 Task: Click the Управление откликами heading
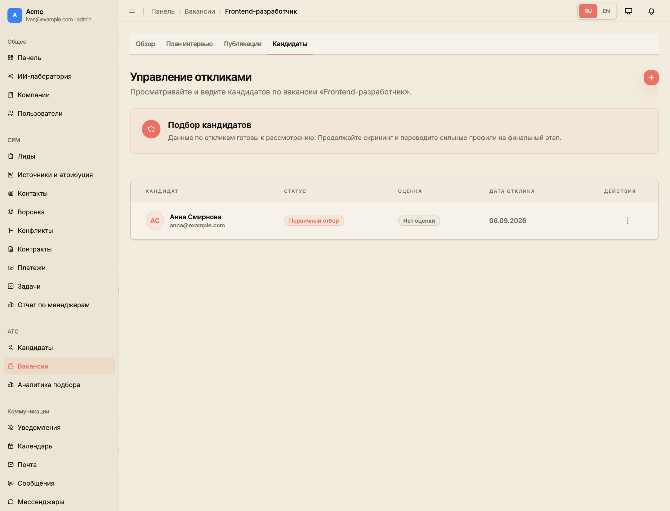coord(191,77)
